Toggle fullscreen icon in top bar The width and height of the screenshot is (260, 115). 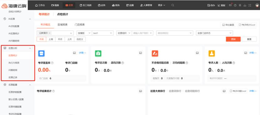250,5
